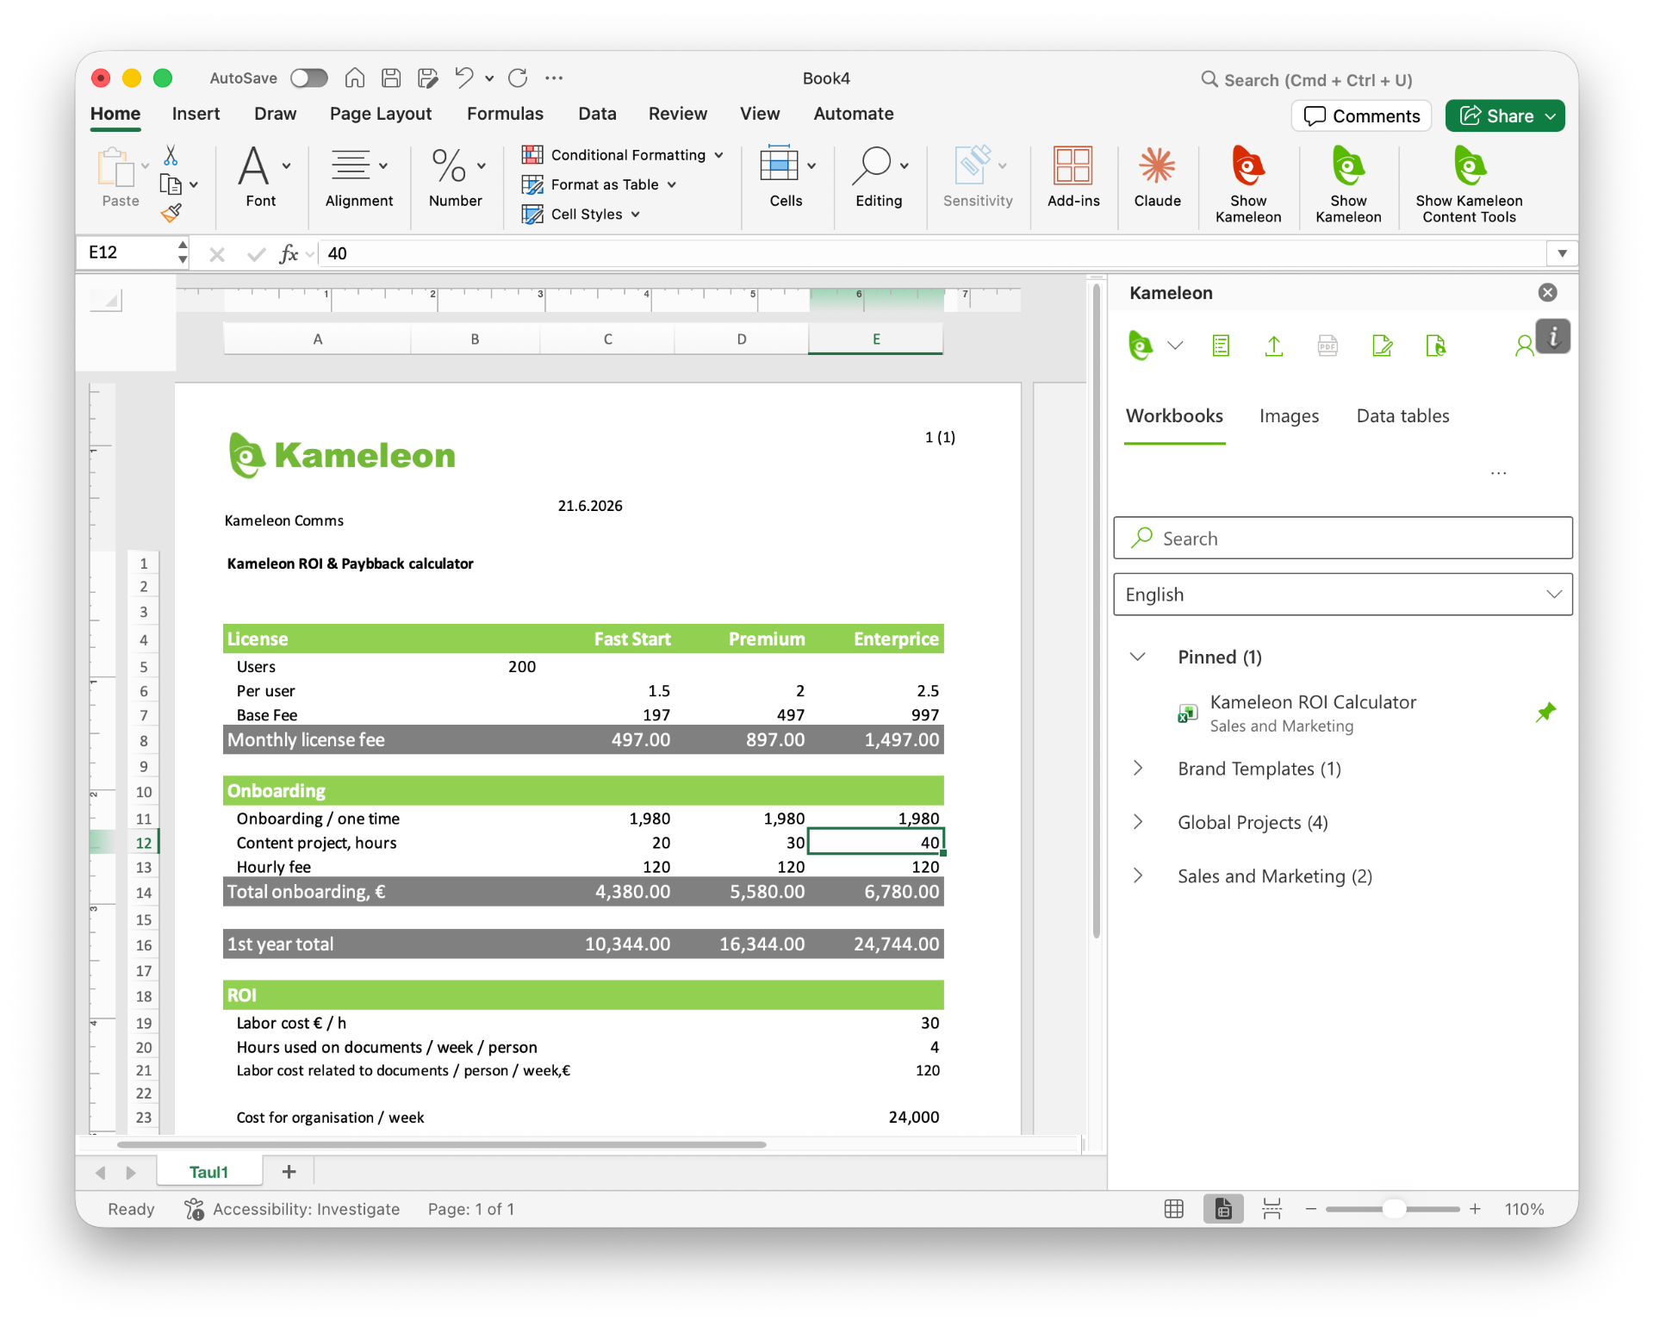Image resolution: width=1654 pixels, height=1327 pixels.
Task: Click the Select All corner triangle
Action: pos(107,300)
